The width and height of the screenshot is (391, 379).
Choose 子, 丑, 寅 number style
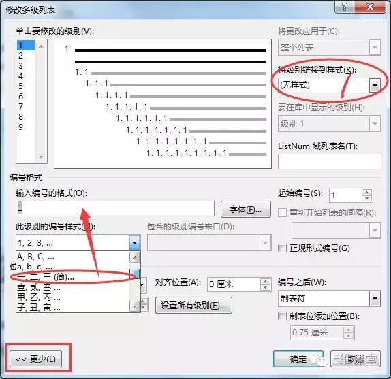point(73,308)
